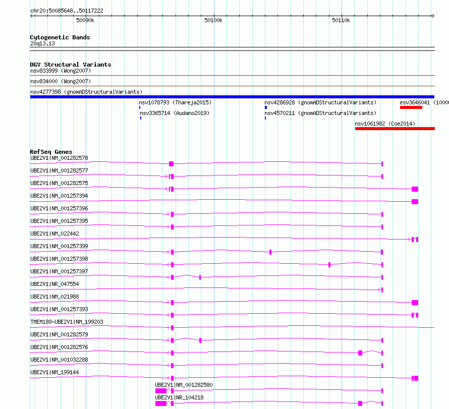Select transcript UBE2V1|NM_001282575
449x409 pixels.
point(59,183)
